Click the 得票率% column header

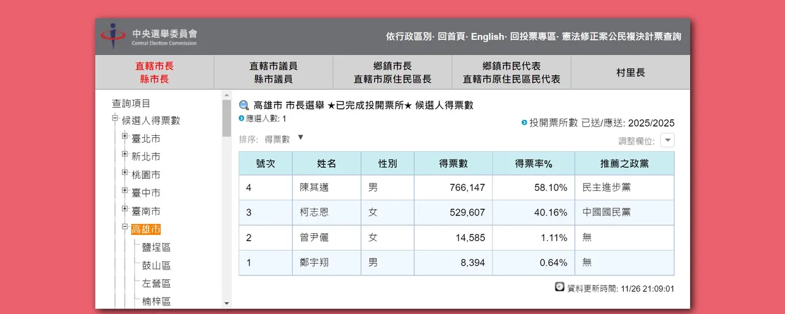(x=534, y=163)
